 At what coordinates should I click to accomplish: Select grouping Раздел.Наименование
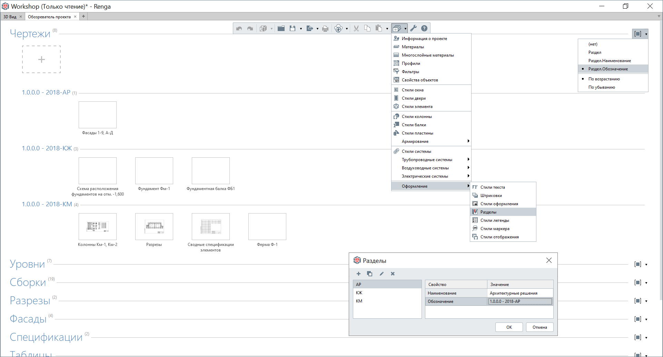pyautogui.click(x=613, y=61)
